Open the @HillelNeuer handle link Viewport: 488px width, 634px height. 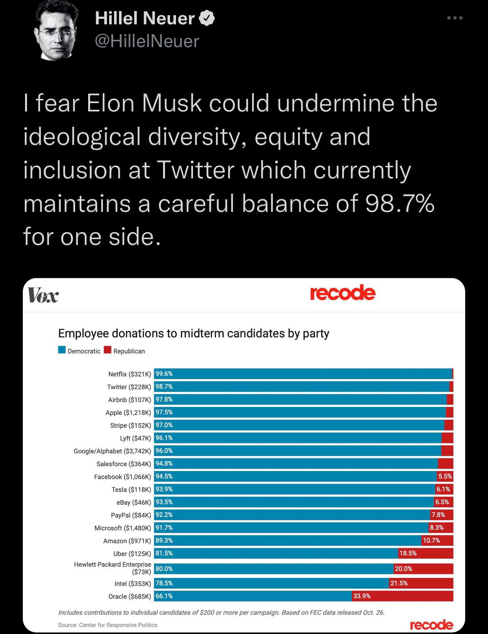click(147, 41)
